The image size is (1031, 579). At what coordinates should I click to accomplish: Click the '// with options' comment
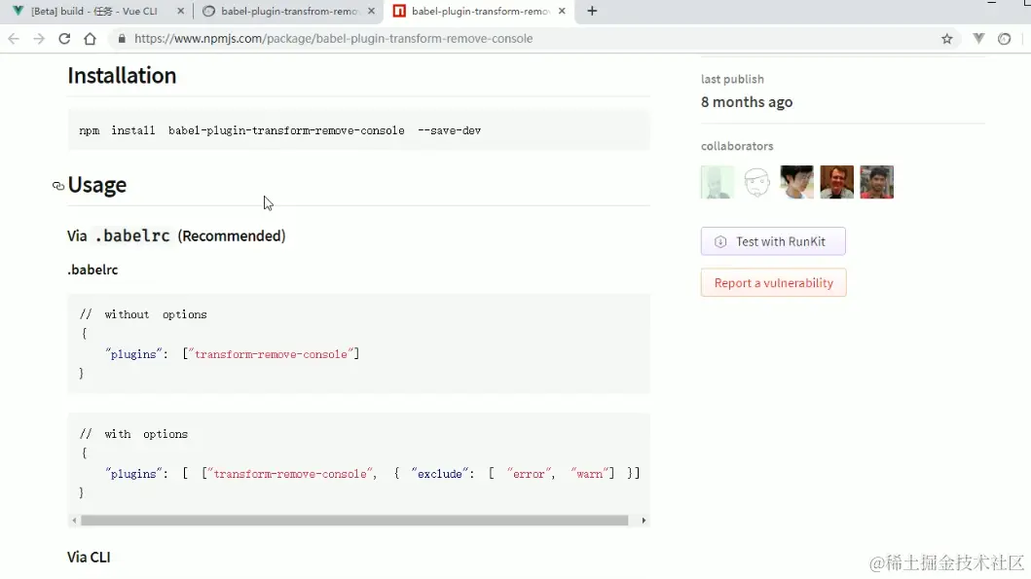click(x=133, y=434)
